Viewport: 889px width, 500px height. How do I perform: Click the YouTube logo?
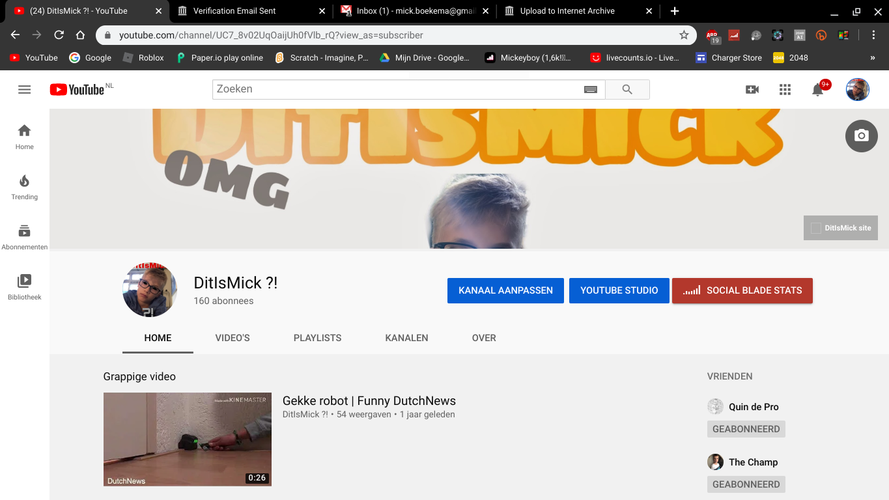point(77,90)
